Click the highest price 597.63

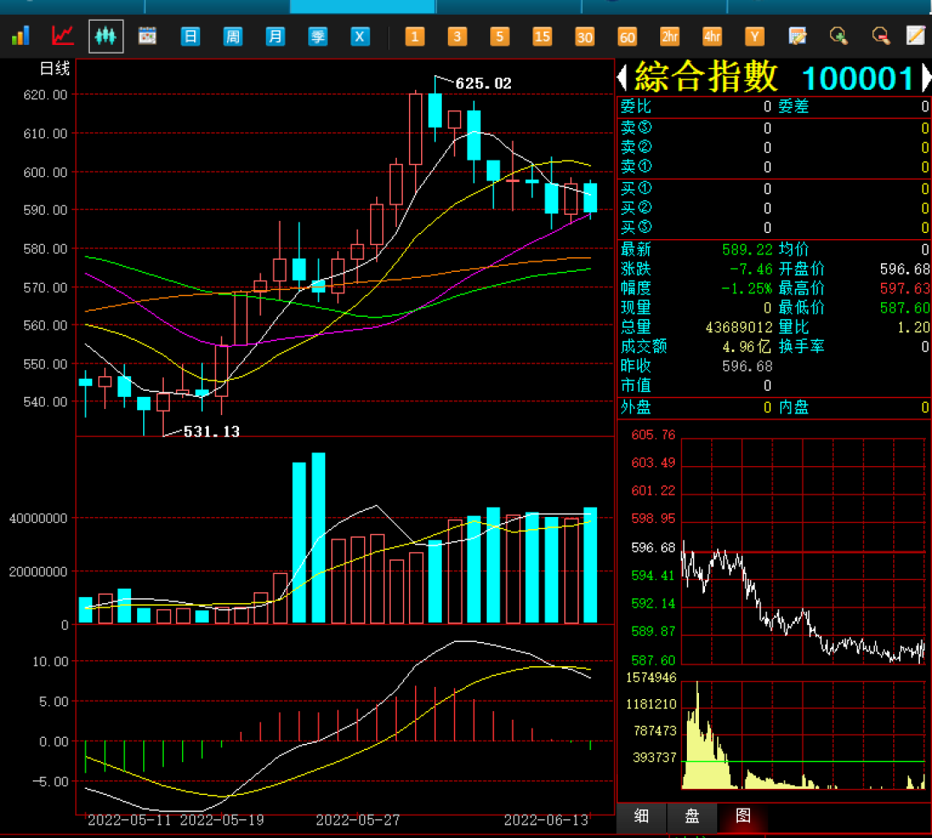coord(904,289)
